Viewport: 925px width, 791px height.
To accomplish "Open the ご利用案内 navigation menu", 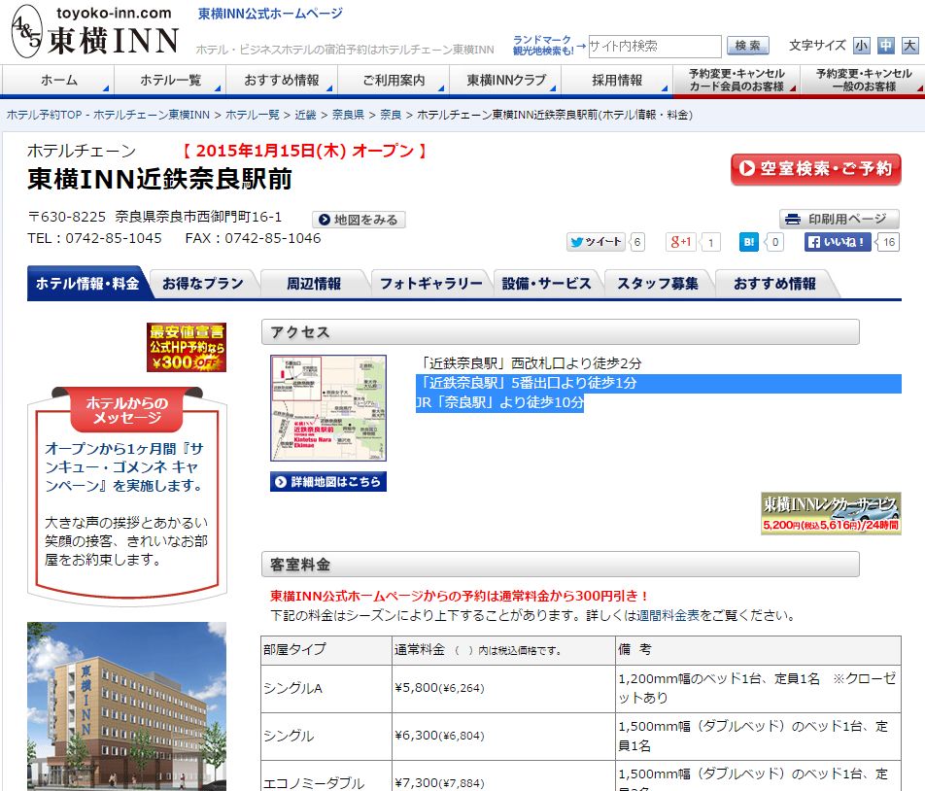I will (x=394, y=81).
